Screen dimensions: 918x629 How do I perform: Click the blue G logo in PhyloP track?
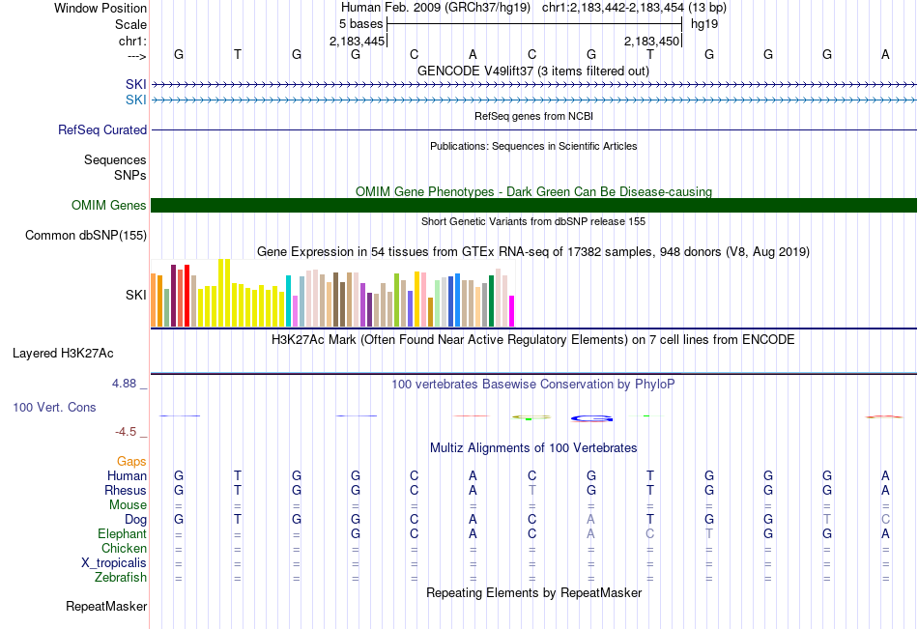click(x=591, y=418)
